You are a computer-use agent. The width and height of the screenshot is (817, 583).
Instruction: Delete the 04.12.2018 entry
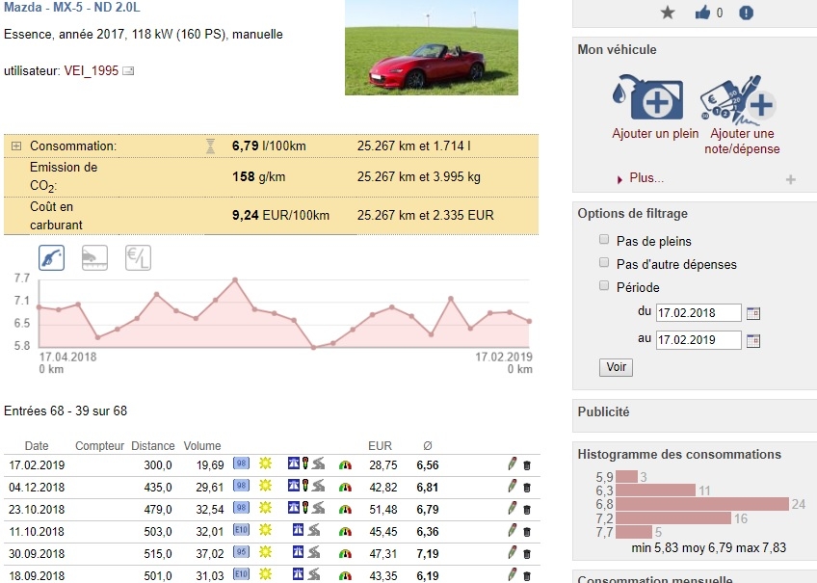coord(527,488)
